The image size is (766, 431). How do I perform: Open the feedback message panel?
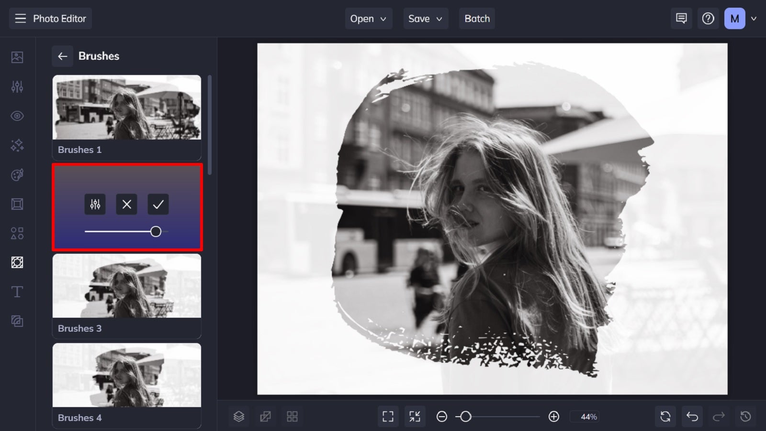pos(681,19)
